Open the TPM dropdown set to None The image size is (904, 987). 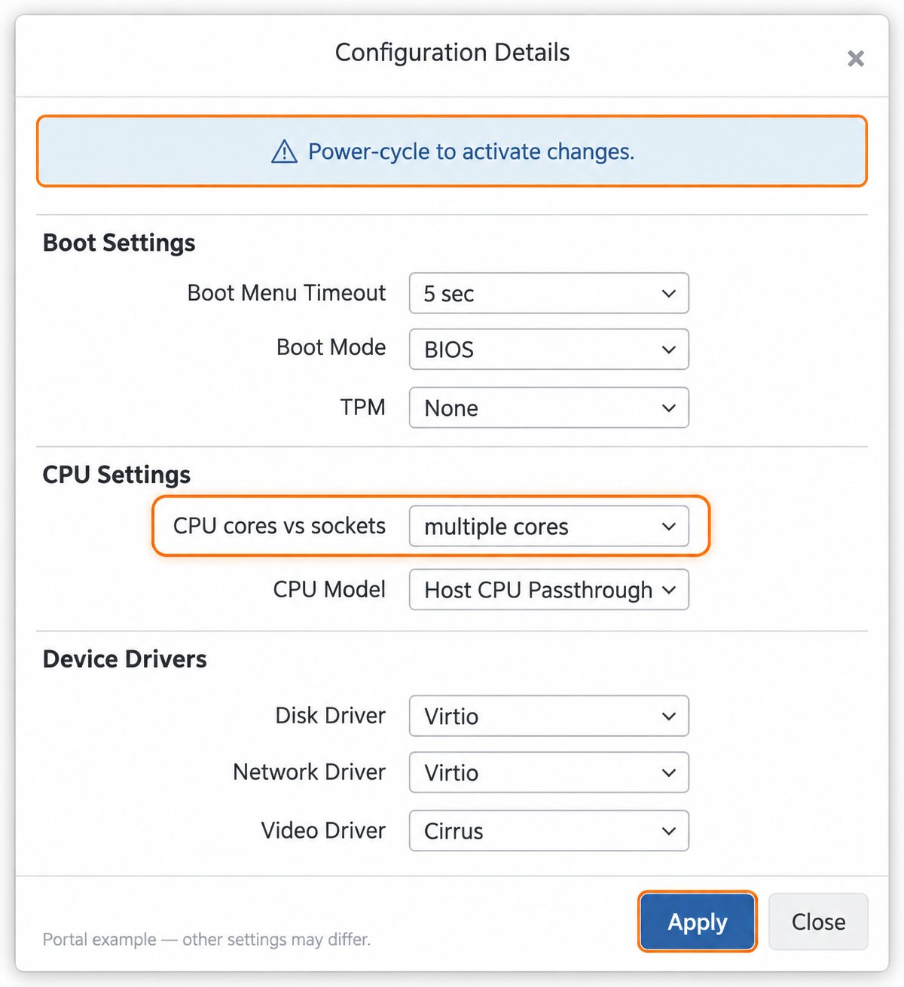click(x=548, y=408)
